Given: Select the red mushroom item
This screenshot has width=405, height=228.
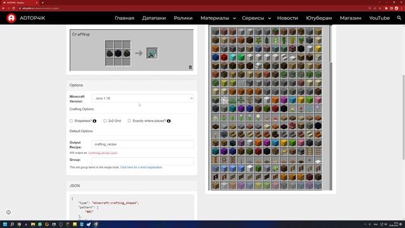Looking at the screenshot, I should [x=275, y=117].
